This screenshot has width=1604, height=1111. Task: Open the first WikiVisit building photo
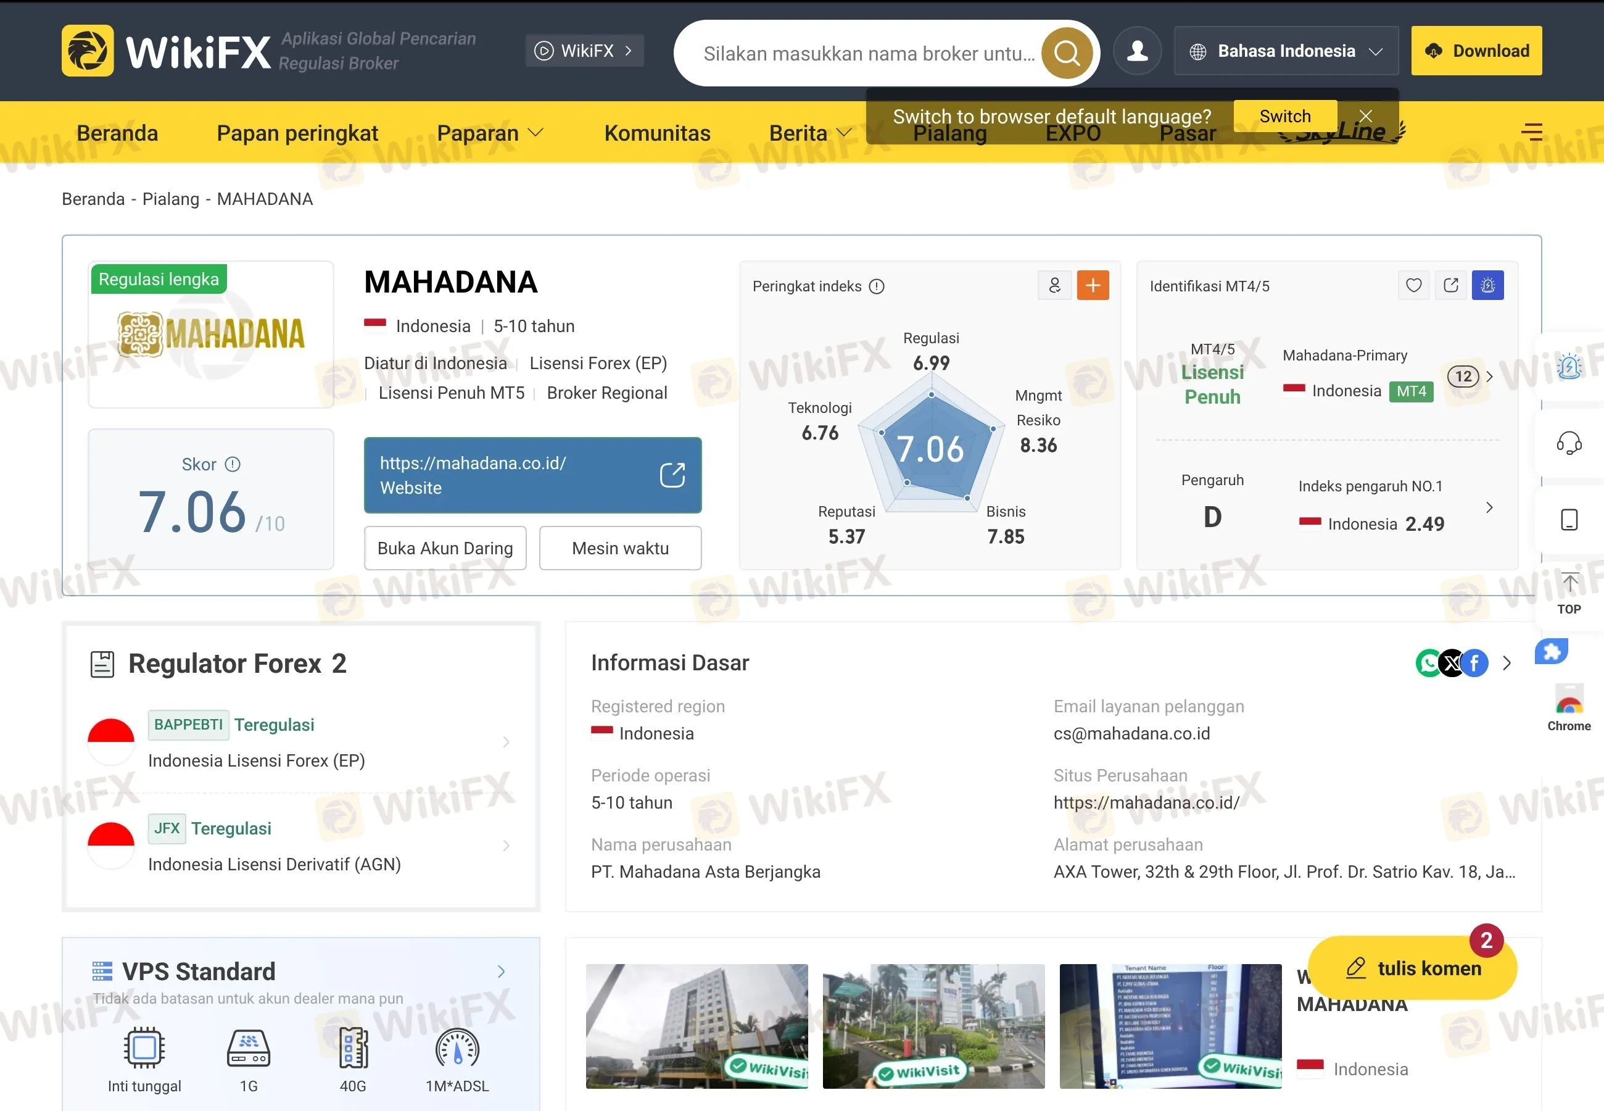[x=697, y=1026]
